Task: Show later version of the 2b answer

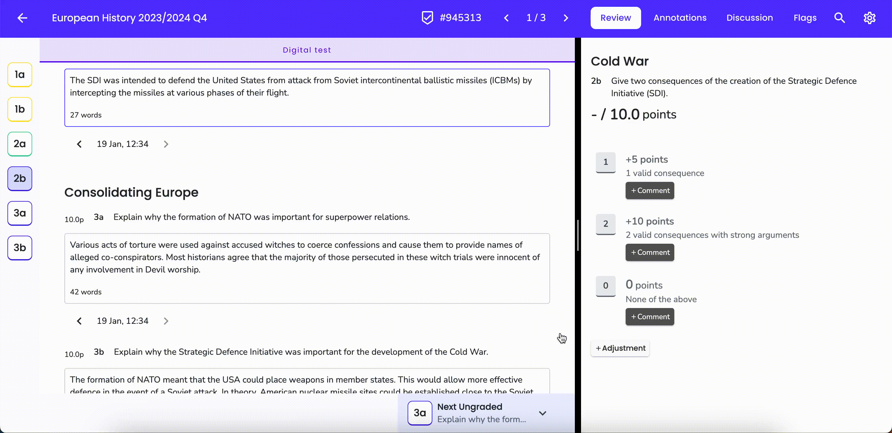Action: click(x=166, y=144)
